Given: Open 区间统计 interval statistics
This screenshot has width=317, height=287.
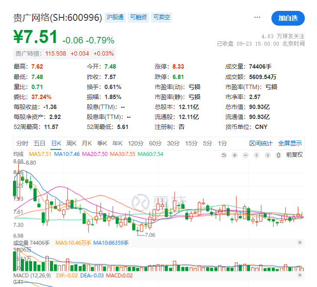Looking at the screenshot, I should [261, 143].
